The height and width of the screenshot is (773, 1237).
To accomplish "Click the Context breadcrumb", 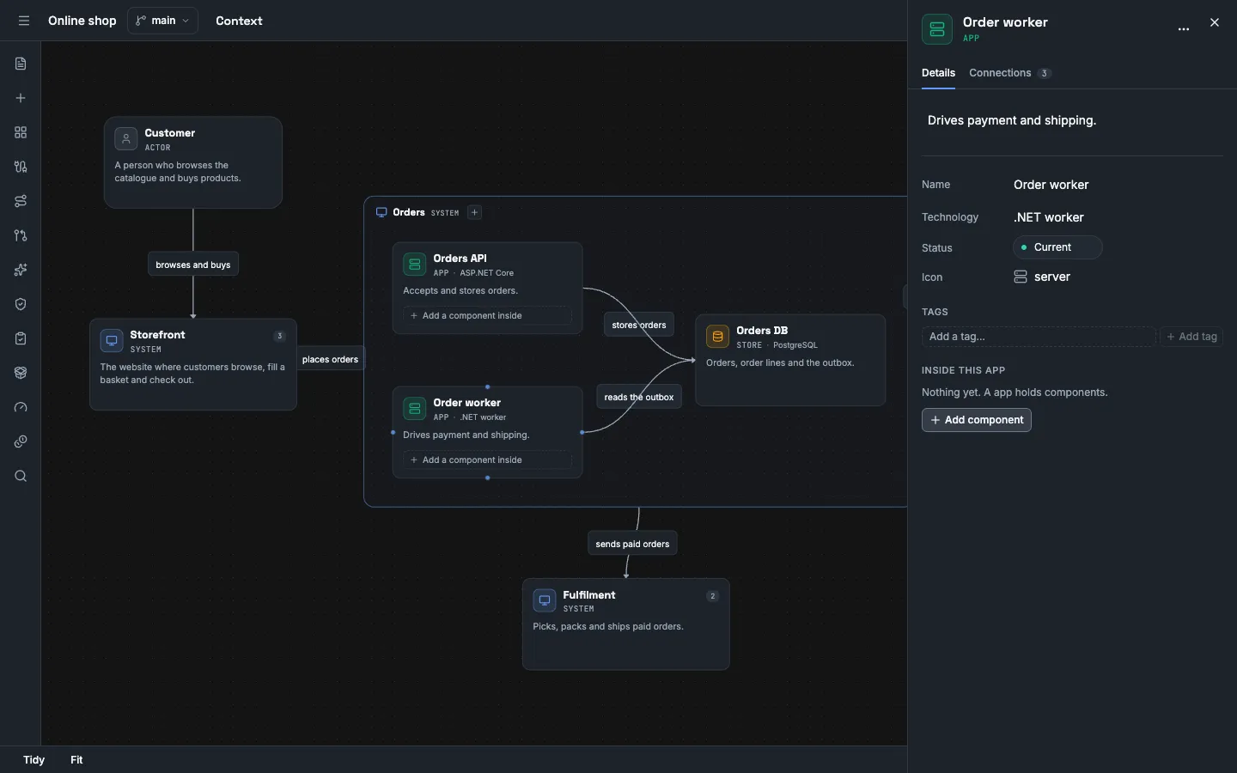I will click(x=239, y=21).
